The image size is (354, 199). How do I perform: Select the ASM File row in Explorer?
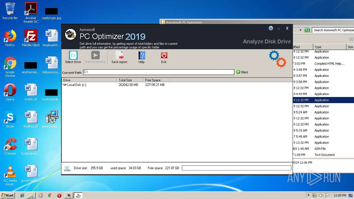point(323,149)
